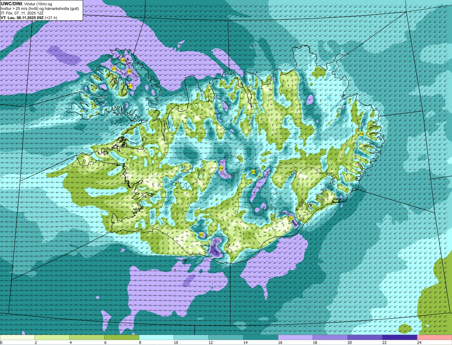Image resolution: width=452 pixels, height=345 pixels.
Task: Click the yellow "31" max gust label
Action: (291, 218)
